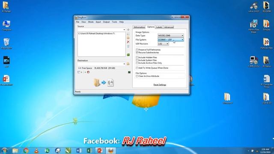Screen dimensions: 274x154
Task: Select the RJ Computer Tricks Word document icon
Action: (267, 81)
